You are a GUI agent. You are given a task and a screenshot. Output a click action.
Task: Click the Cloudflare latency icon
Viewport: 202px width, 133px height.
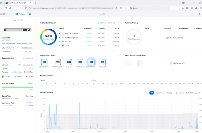click(27, 77)
